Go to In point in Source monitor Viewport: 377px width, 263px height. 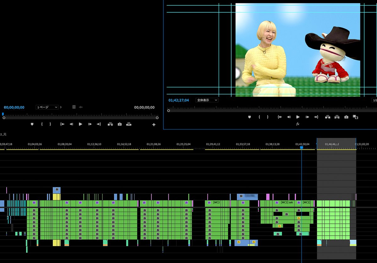point(62,124)
